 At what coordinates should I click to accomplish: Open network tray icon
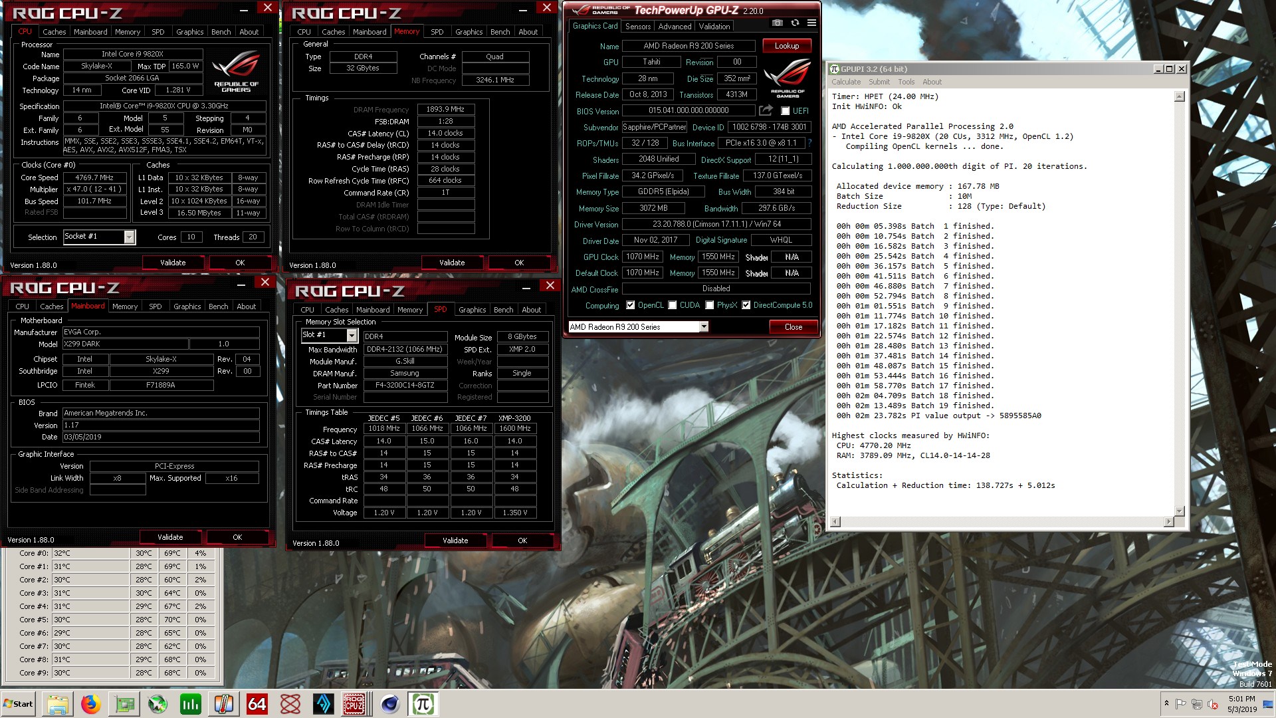pos(1197,703)
